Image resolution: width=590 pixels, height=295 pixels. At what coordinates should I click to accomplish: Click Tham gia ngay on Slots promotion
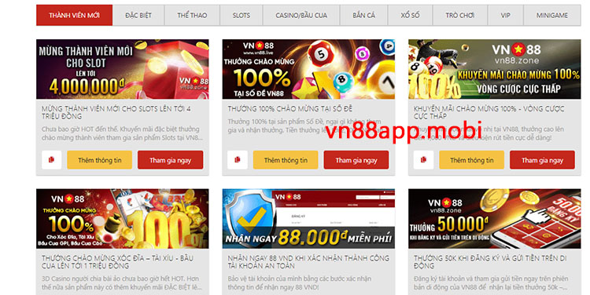point(171,160)
